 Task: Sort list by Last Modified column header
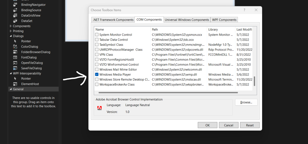(x=244, y=30)
